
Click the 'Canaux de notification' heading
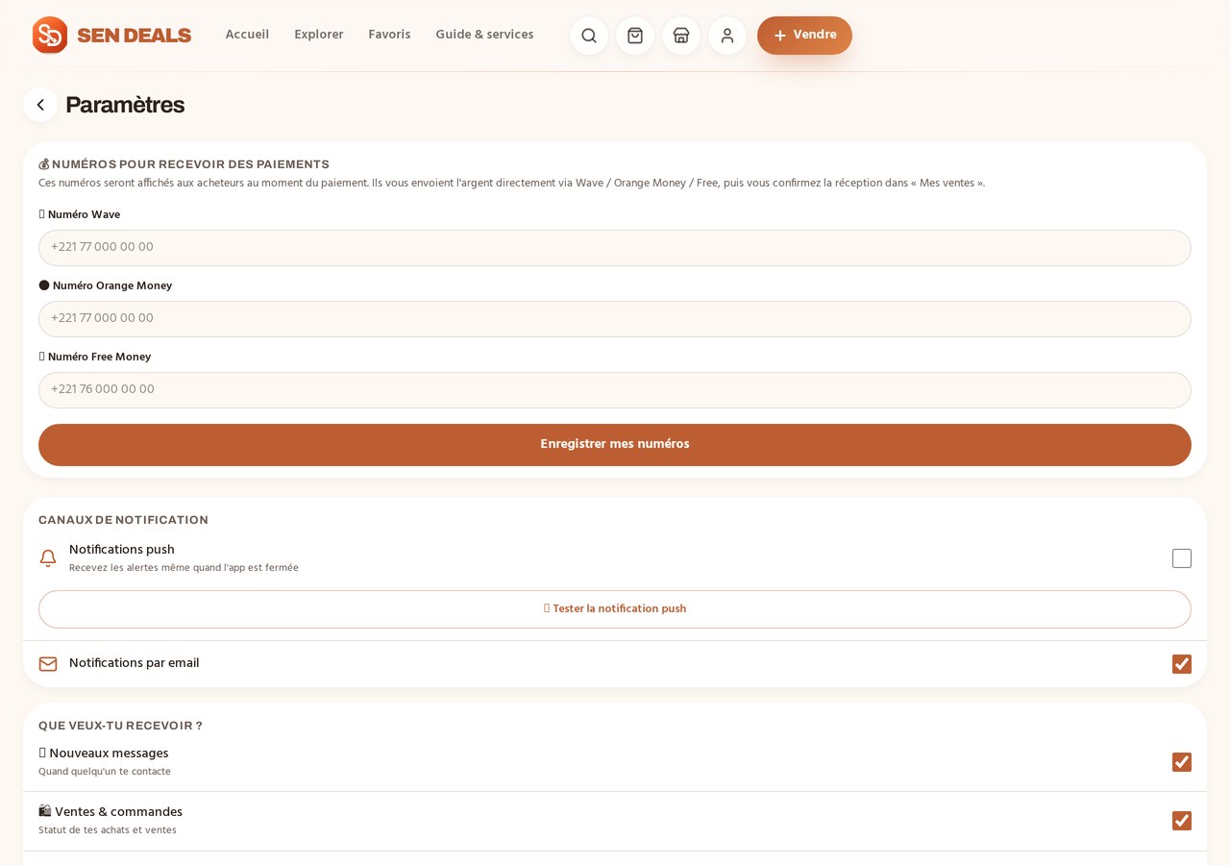coord(123,520)
